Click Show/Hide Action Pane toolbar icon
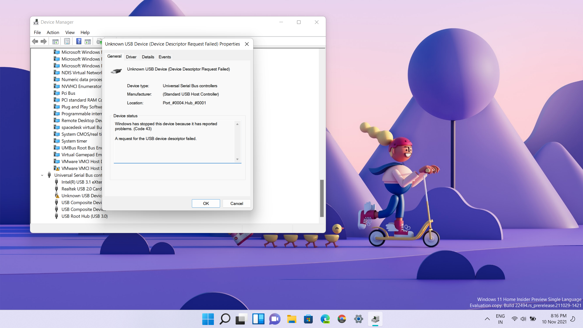The width and height of the screenshot is (583, 328). 88,42
